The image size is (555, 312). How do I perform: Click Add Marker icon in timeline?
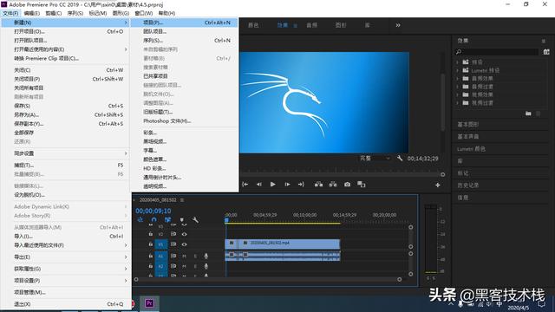pos(182,219)
